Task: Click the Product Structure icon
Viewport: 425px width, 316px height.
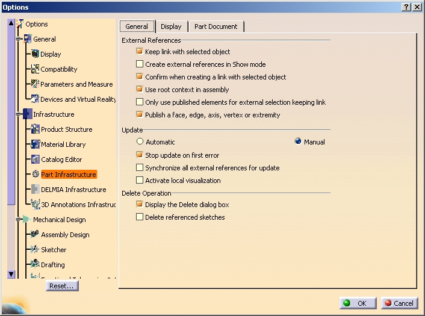Action: [36, 129]
